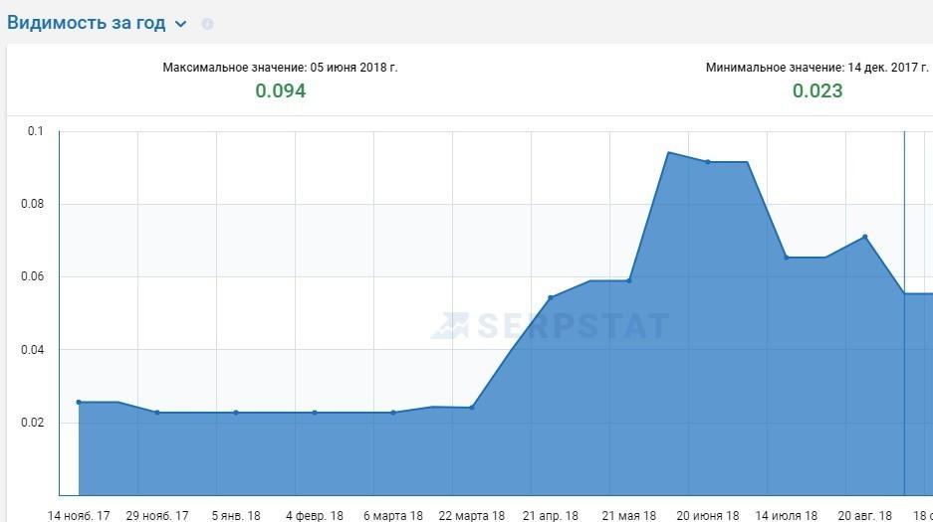This screenshot has width=933, height=522.
Task: Click the data point above 20 авг. 18
Action: tap(865, 237)
